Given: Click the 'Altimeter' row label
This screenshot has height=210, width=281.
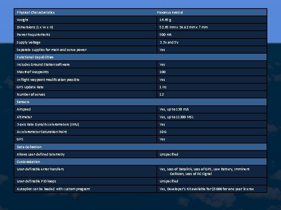Looking at the screenshot, I should (x=24, y=117).
